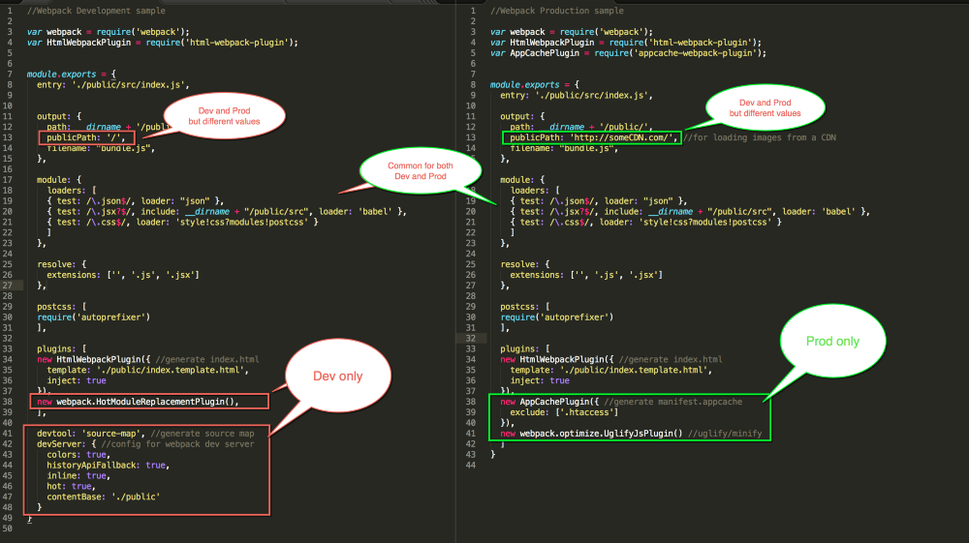Image resolution: width=969 pixels, height=543 pixels.
Task: Click "new webpack.optimize.UglifyJsPlugin()"
Action: click(x=591, y=434)
